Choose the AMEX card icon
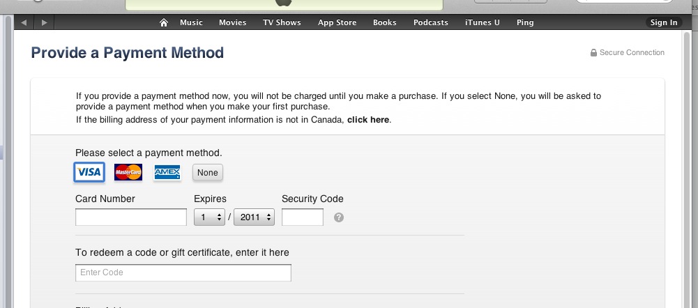This screenshot has height=308, width=698. tap(167, 172)
